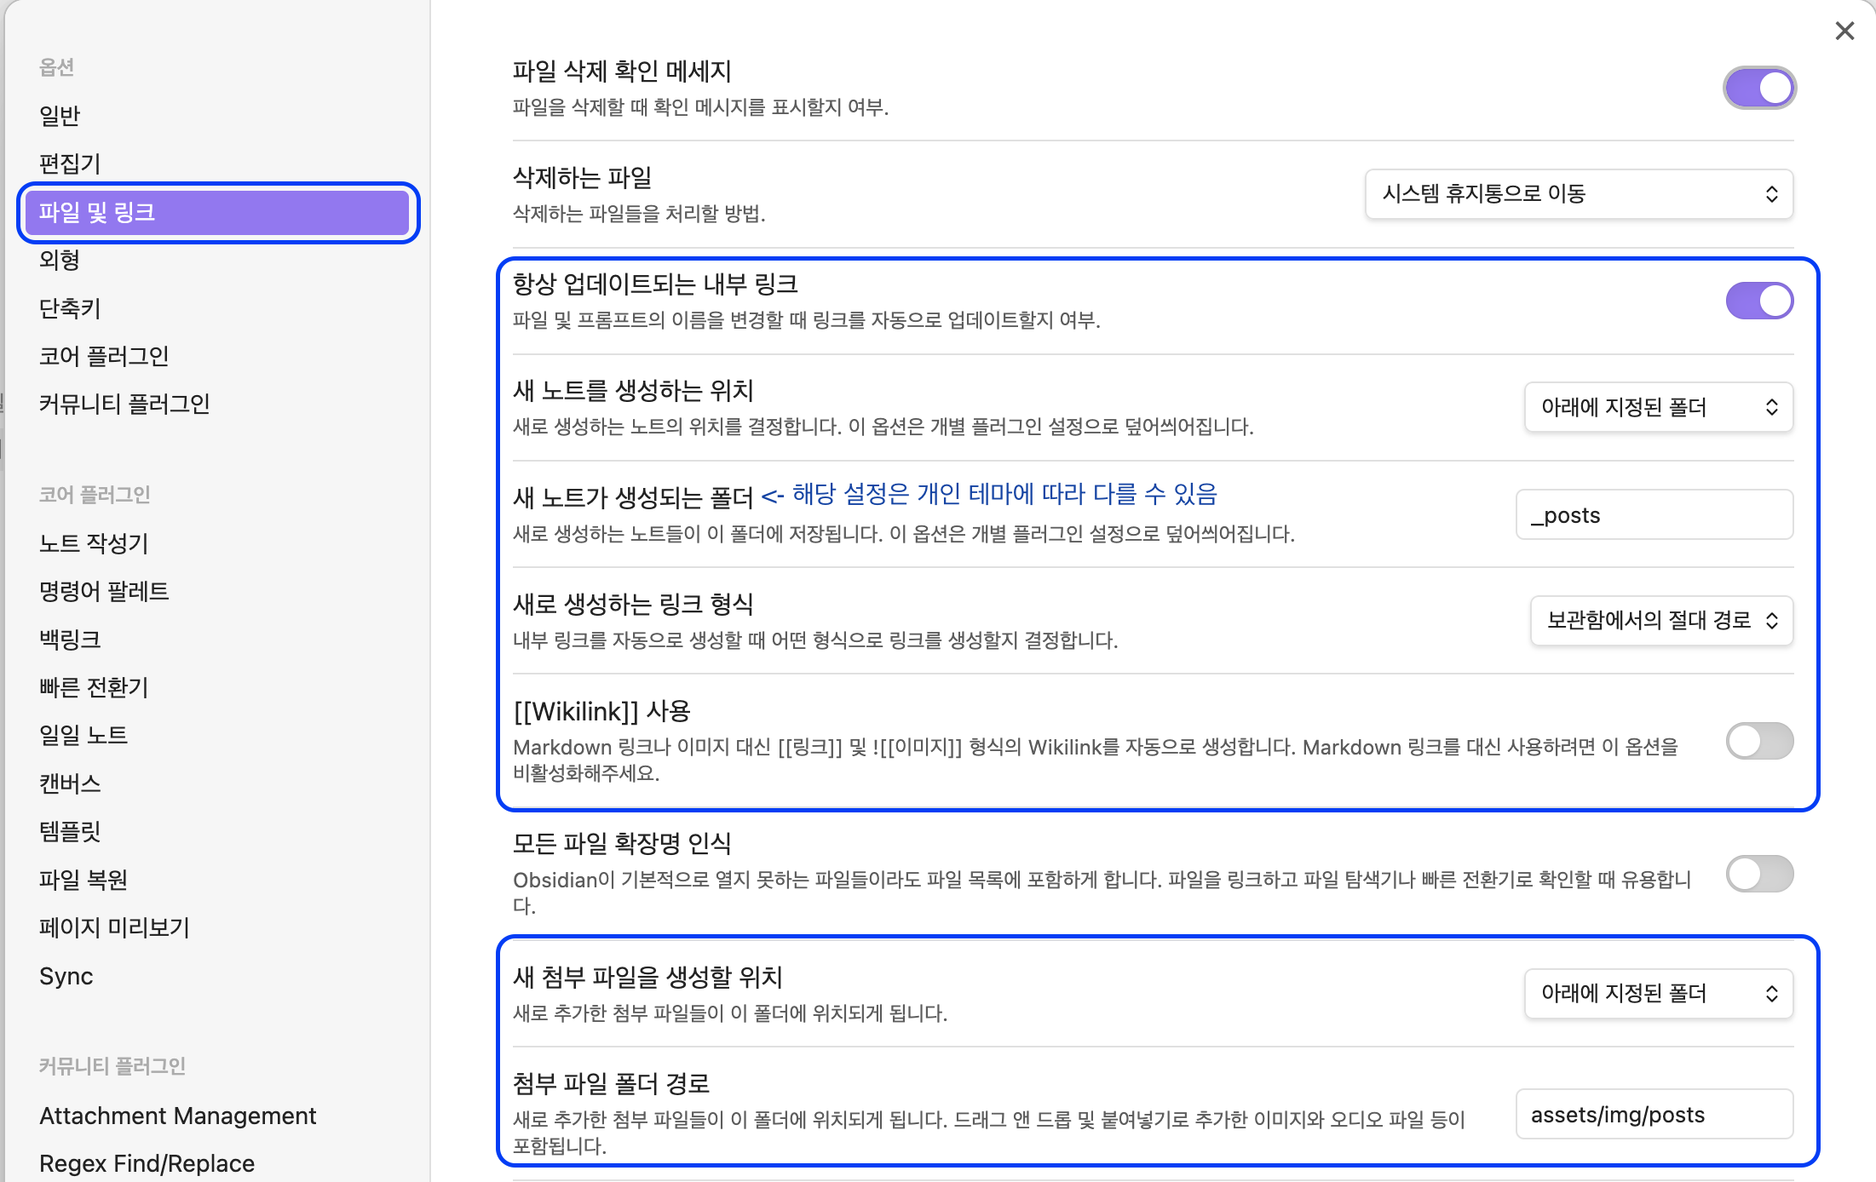Open the 단축키 settings tab
Viewport: 1876px width, 1182px height.
[x=217, y=308]
